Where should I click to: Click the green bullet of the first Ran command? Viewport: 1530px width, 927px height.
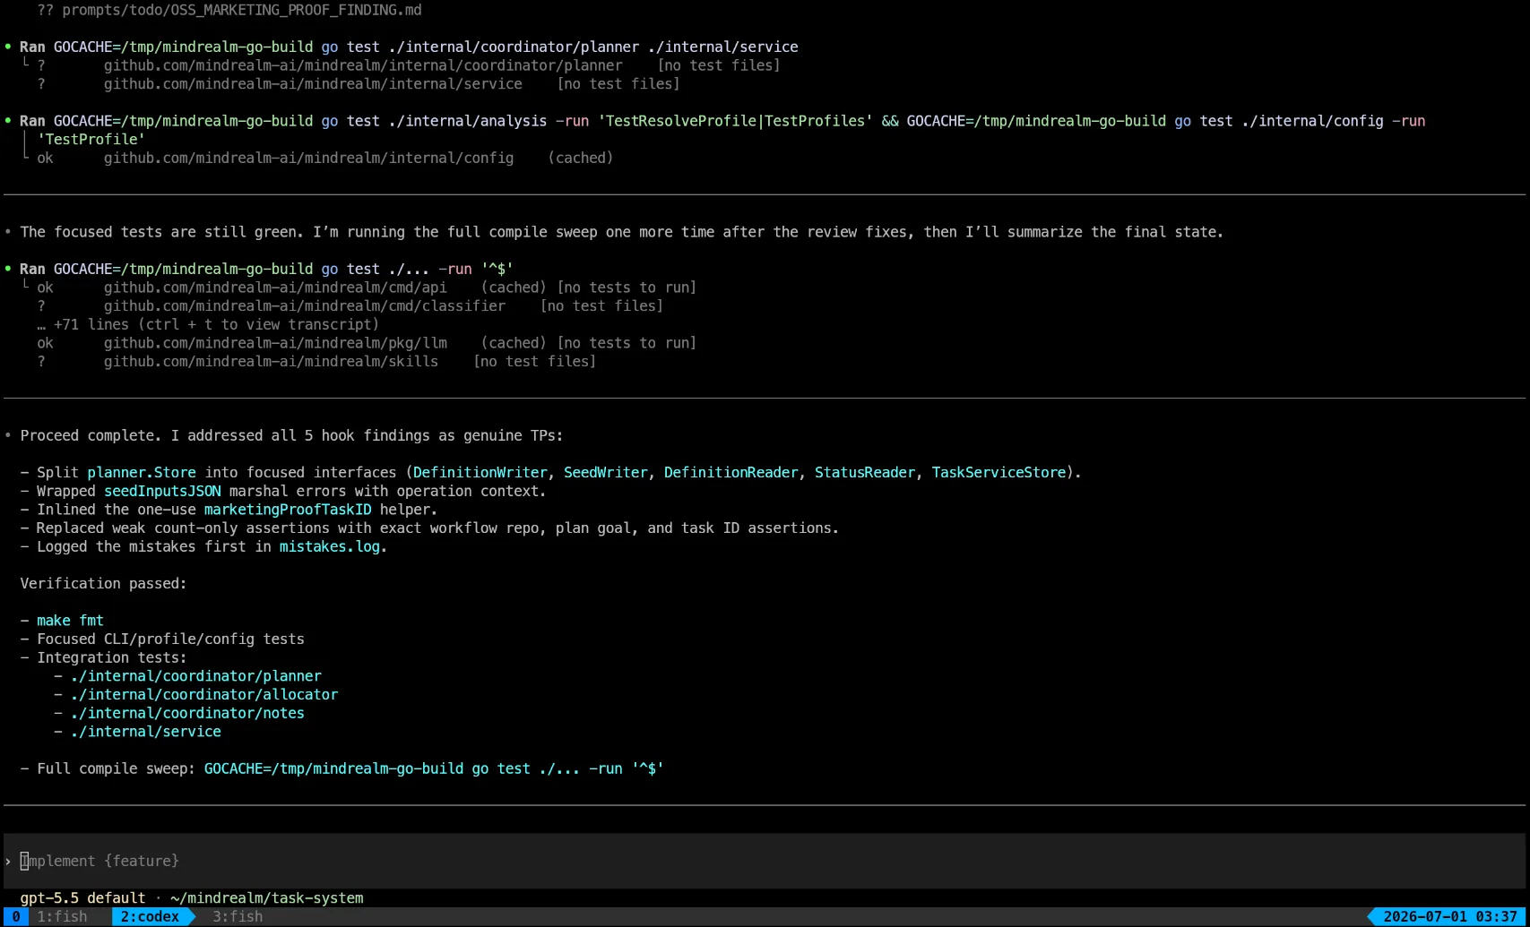click(x=8, y=47)
